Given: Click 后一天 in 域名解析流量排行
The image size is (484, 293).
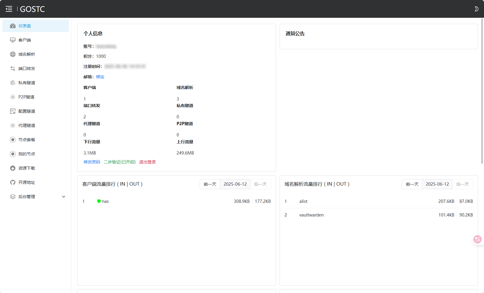Looking at the screenshot, I should coord(463,184).
